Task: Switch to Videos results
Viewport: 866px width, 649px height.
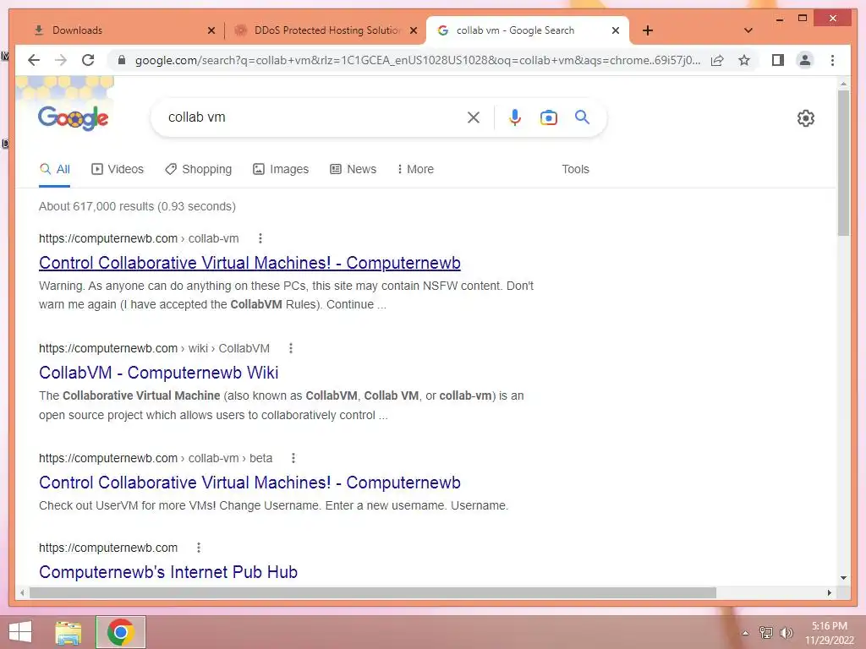Action: [x=117, y=169]
